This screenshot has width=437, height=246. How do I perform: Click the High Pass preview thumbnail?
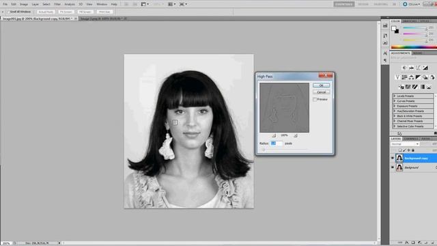tap(284, 108)
